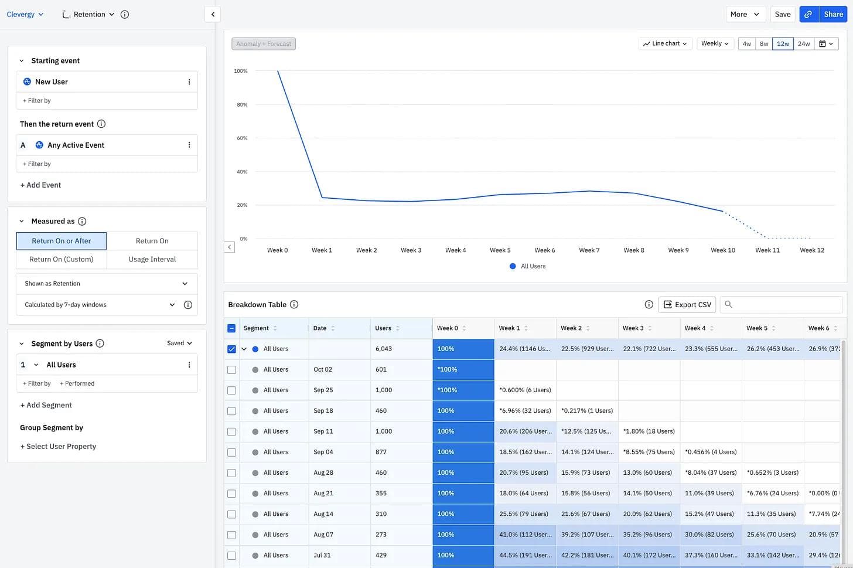Check the Oct 02 row checkbox
The width and height of the screenshot is (853, 568).
[231, 370]
